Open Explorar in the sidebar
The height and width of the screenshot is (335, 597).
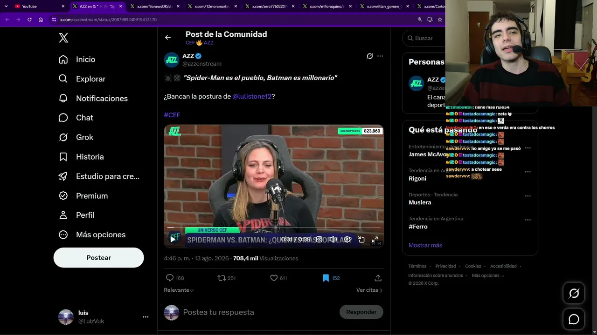82,79
